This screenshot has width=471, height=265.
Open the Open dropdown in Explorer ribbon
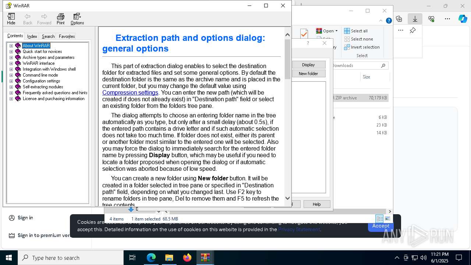[x=327, y=31]
